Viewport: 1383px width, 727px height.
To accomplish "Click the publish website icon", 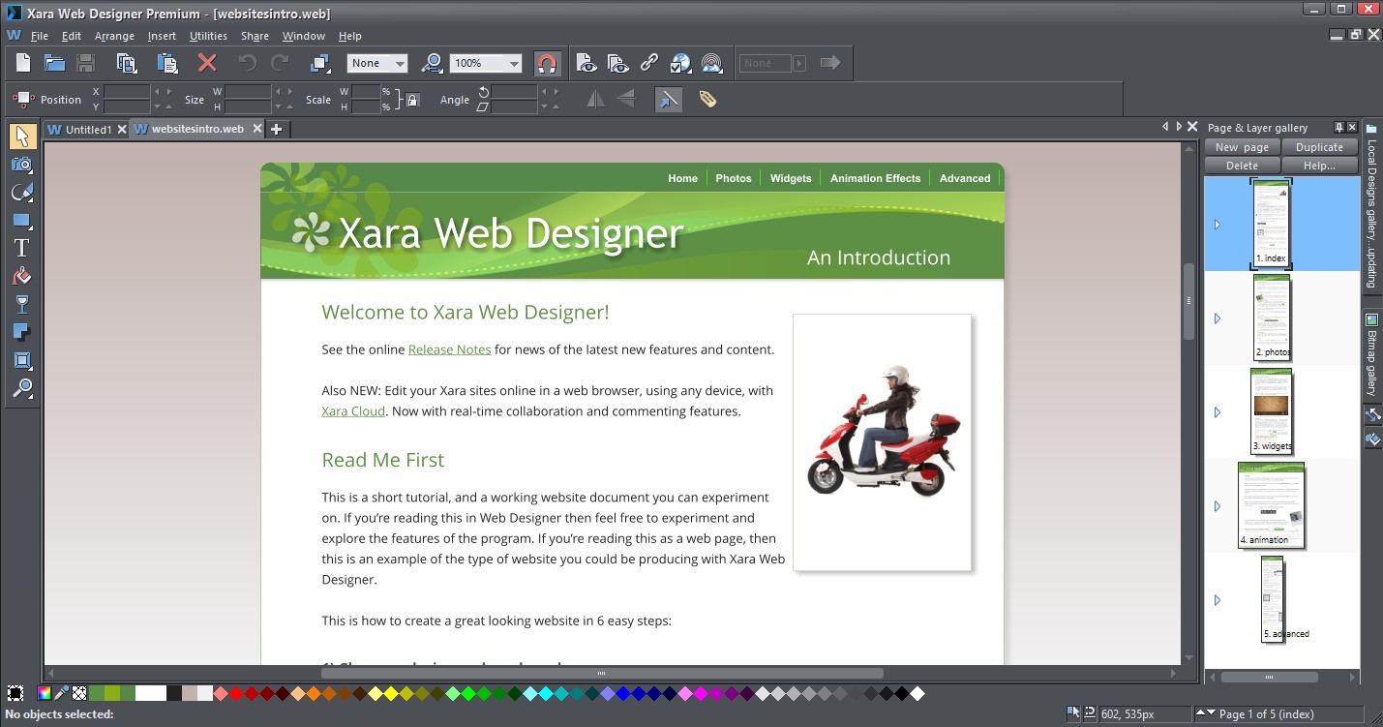I will coord(712,63).
